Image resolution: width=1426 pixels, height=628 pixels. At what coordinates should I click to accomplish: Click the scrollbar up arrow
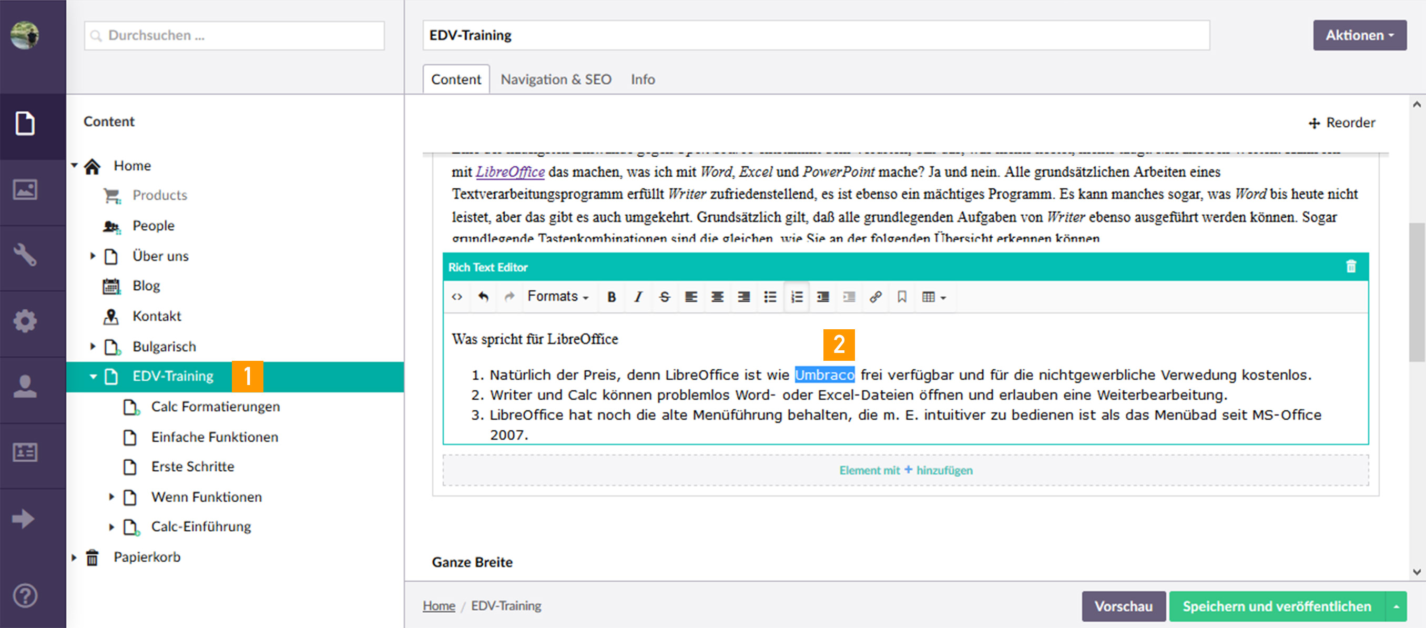[x=1417, y=104]
